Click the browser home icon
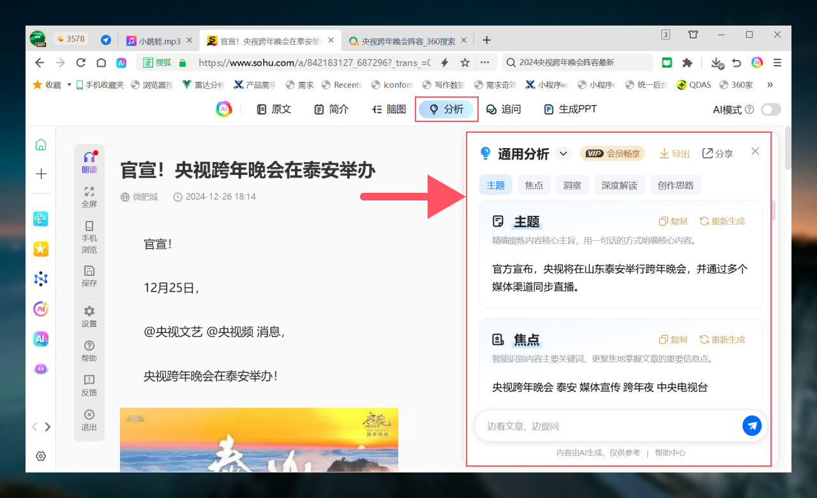Viewport: 817px width, 498px height. pos(101,63)
